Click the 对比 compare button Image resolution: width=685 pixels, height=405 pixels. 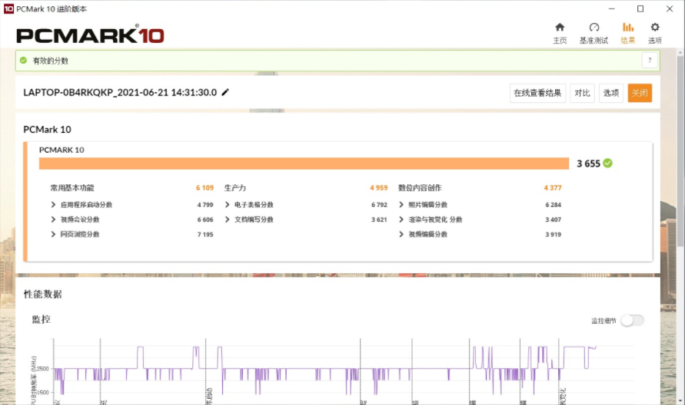(x=582, y=93)
